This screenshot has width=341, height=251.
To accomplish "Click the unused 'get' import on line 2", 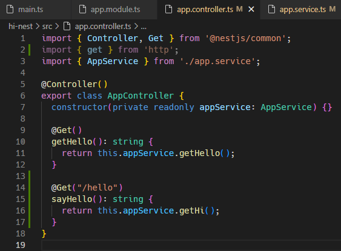I will coord(94,50).
